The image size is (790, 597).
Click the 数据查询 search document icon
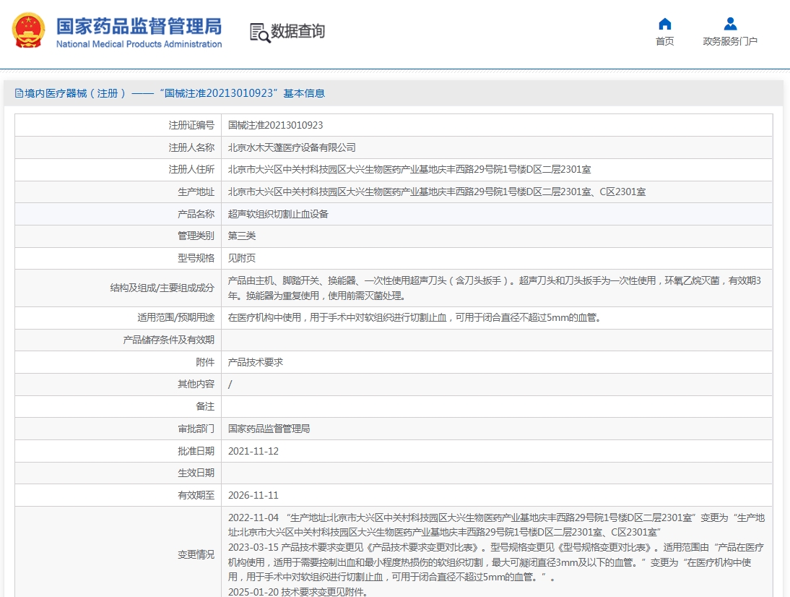coord(260,33)
